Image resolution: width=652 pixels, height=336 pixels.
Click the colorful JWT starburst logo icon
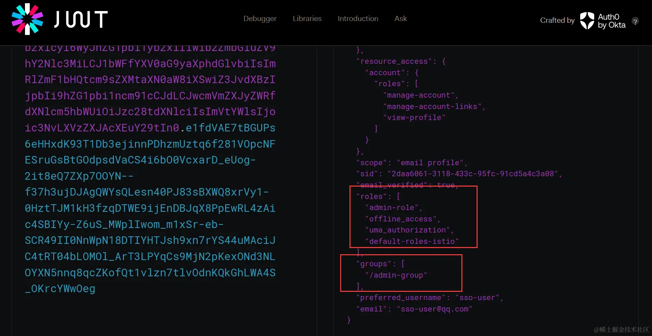(x=27, y=19)
